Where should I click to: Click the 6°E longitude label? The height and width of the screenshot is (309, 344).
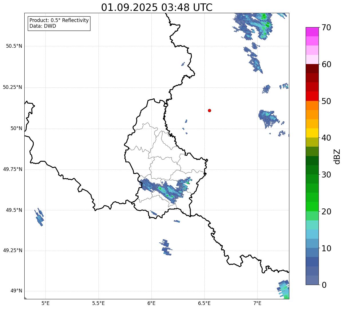(x=151, y=303)
